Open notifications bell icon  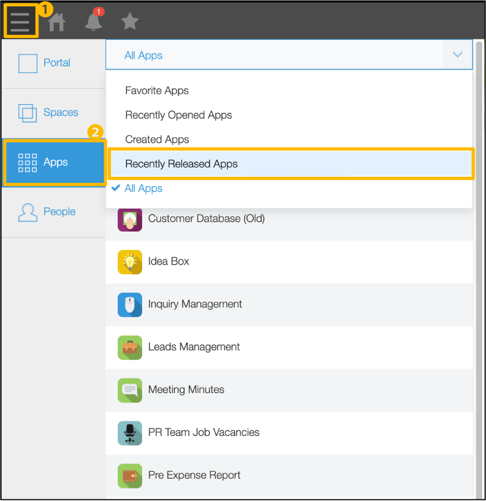pos(94,22)
